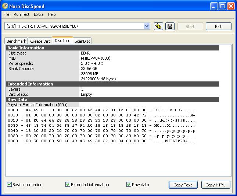Click the raw data row starting 0020
This screenshot has width=237, height=196.
(x=101, y=120)
